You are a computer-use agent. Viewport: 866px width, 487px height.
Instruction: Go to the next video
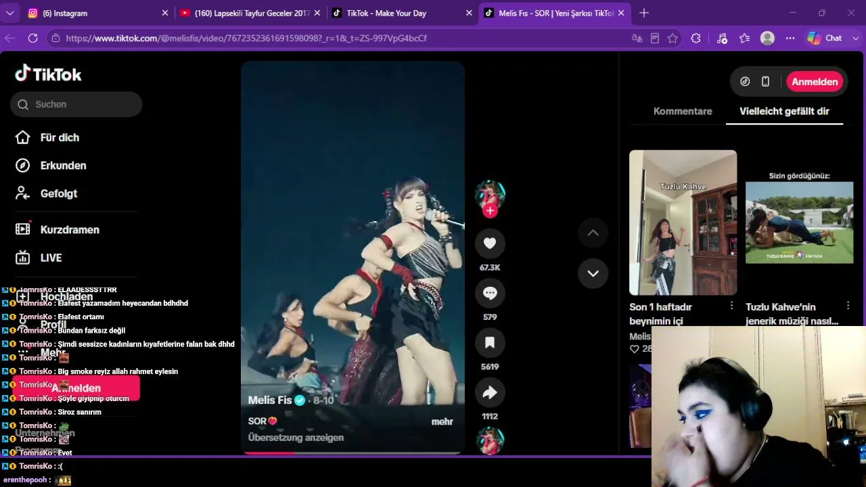pyautogui.click(x=593, y=273)
